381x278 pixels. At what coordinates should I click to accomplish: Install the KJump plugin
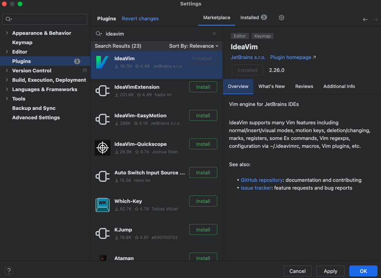(203, 230)
